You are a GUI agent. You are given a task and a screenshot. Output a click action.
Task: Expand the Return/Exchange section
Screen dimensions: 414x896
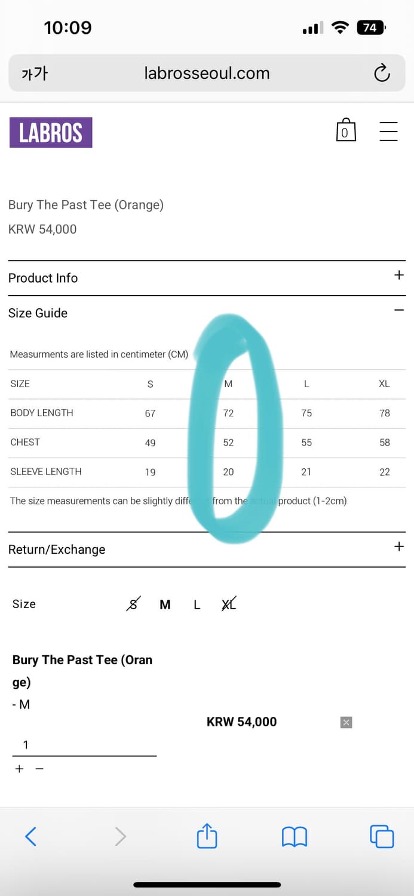click(x=207, y=549)
